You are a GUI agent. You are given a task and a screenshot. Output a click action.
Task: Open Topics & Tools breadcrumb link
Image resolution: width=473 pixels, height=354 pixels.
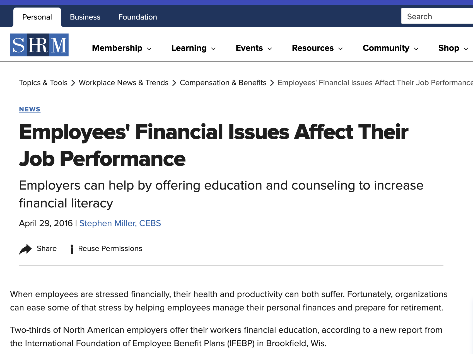point(43,83)
